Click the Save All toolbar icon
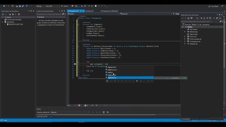Image resolution: width=226 pixels, height=127 pixels. click(23, 6)
